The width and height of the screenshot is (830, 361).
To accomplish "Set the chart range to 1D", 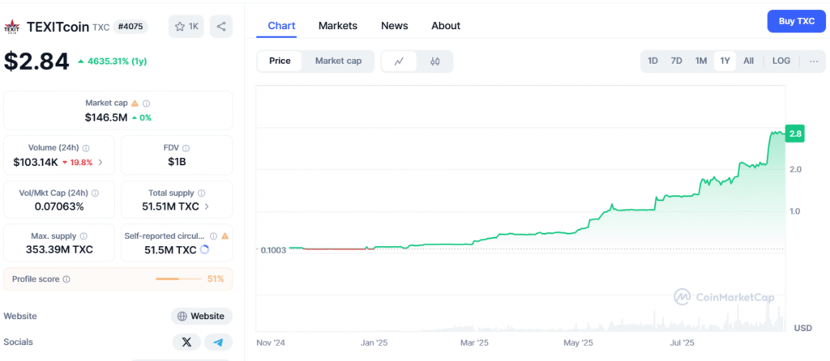I will click(652, 61).
